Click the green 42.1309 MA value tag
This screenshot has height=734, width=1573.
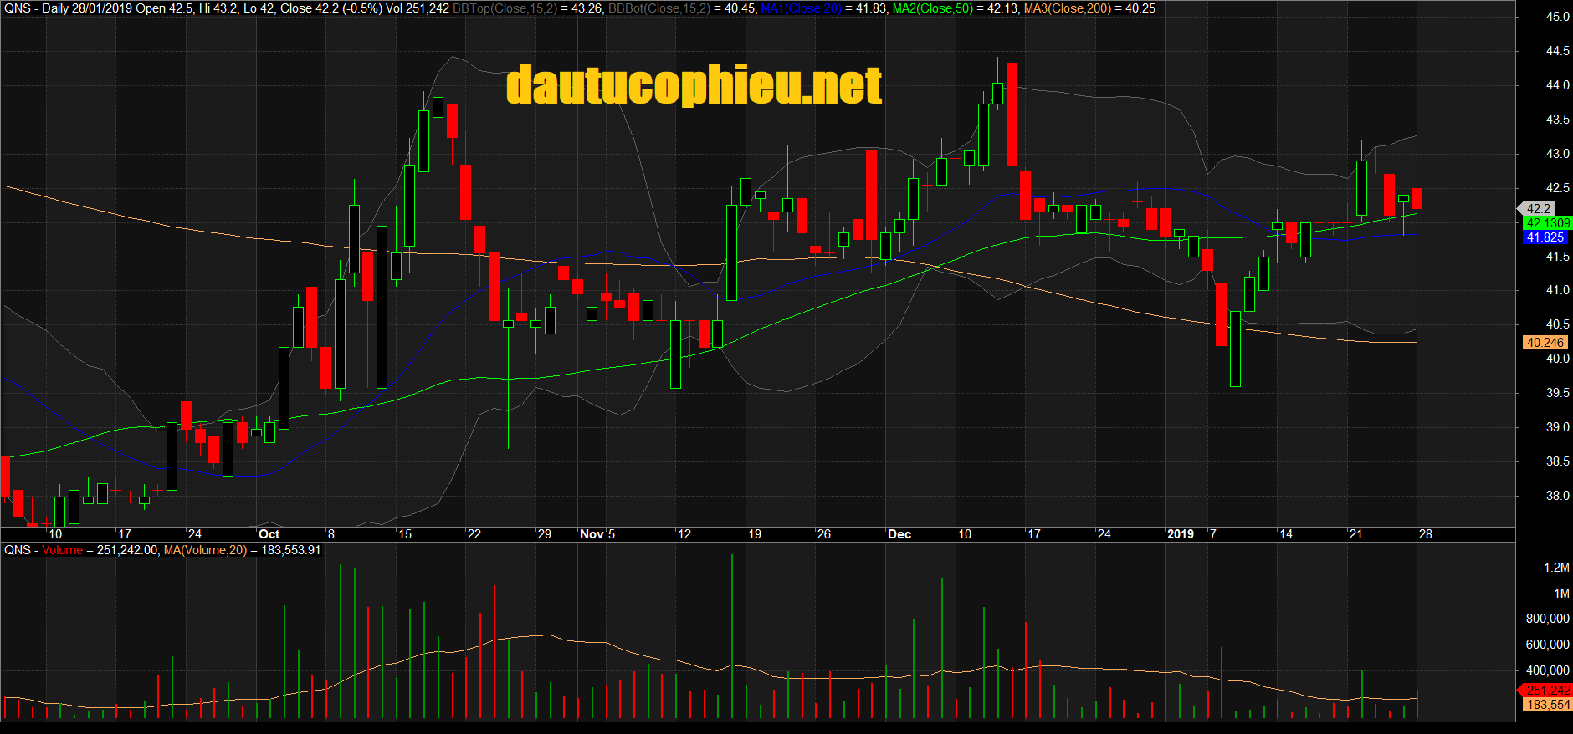(x=1547, y=223)
